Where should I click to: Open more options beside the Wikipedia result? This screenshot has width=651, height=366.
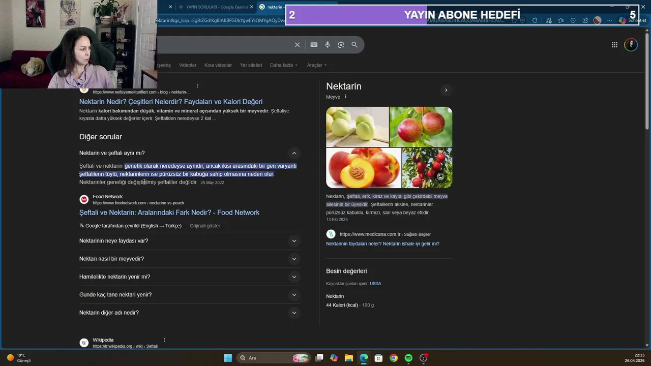[x=164, y=340]
